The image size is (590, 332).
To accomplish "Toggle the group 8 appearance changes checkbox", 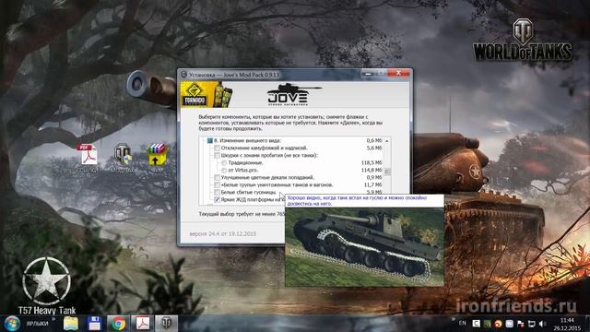I will 209,141.
